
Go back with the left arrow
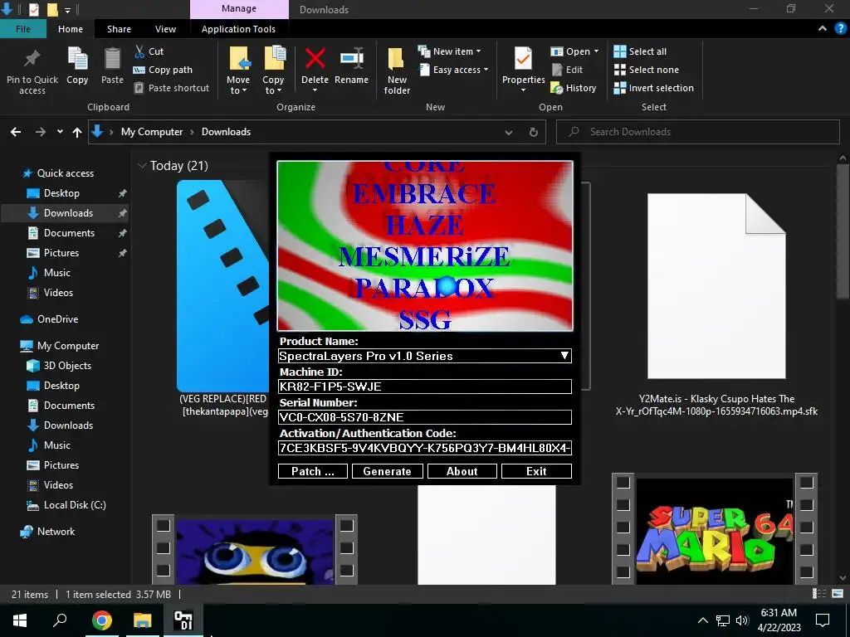point(16,132)
